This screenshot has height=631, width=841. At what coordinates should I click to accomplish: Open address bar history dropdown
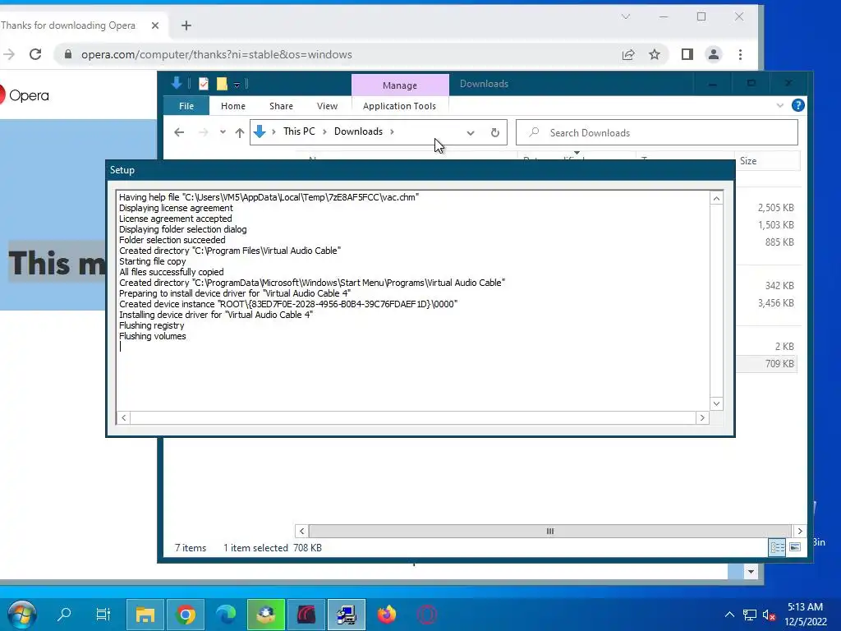(471, 132)
